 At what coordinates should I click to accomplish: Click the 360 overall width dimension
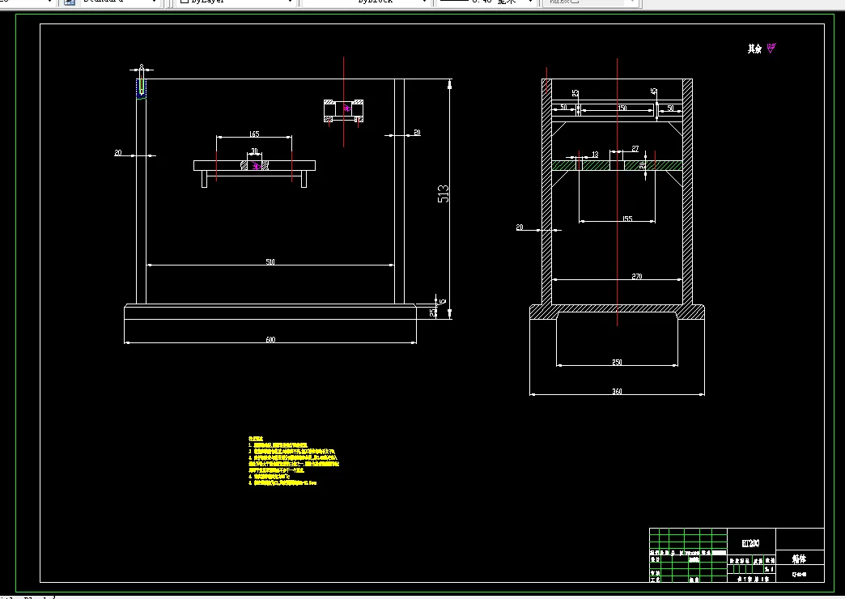point(617,391)
